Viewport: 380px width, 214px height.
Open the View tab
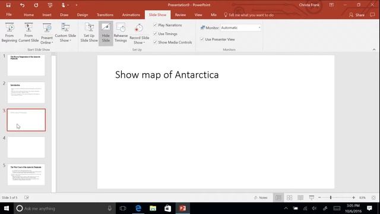[198, 15]
